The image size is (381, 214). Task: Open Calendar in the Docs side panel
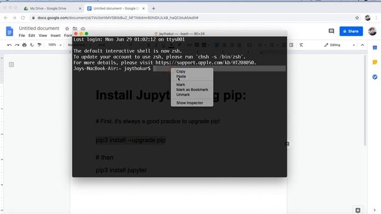(375, 48)
